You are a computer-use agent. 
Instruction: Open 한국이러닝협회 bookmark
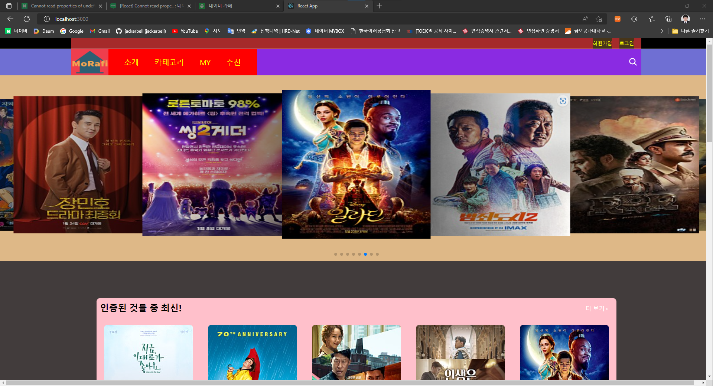point(375,31)
